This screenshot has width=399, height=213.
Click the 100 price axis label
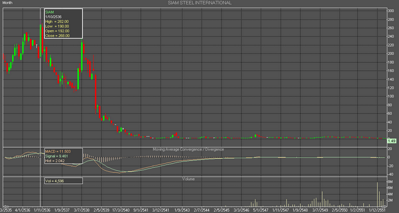391,96
